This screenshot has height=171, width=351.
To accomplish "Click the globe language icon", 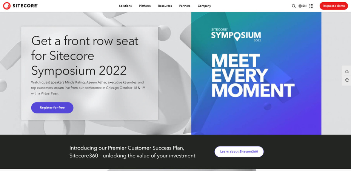I will [x=300, y=6].
